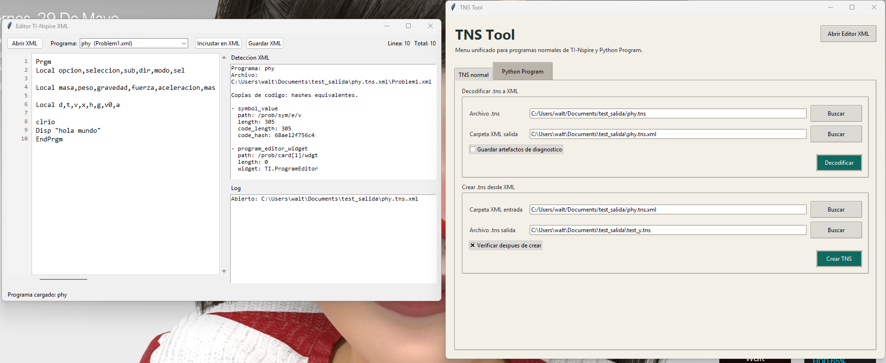Click the "Total: 10" indicator
The height and width of the screenshot is (363, 886).
(425, 43)
